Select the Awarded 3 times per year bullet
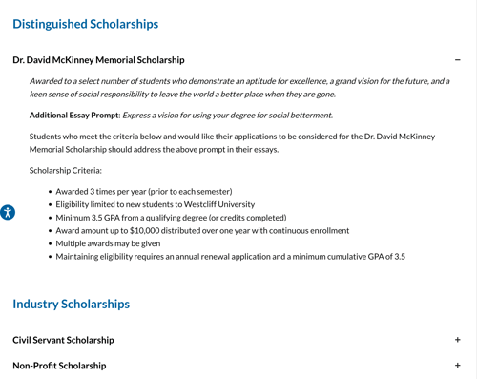477x379 pixels. tap(144, 192)
